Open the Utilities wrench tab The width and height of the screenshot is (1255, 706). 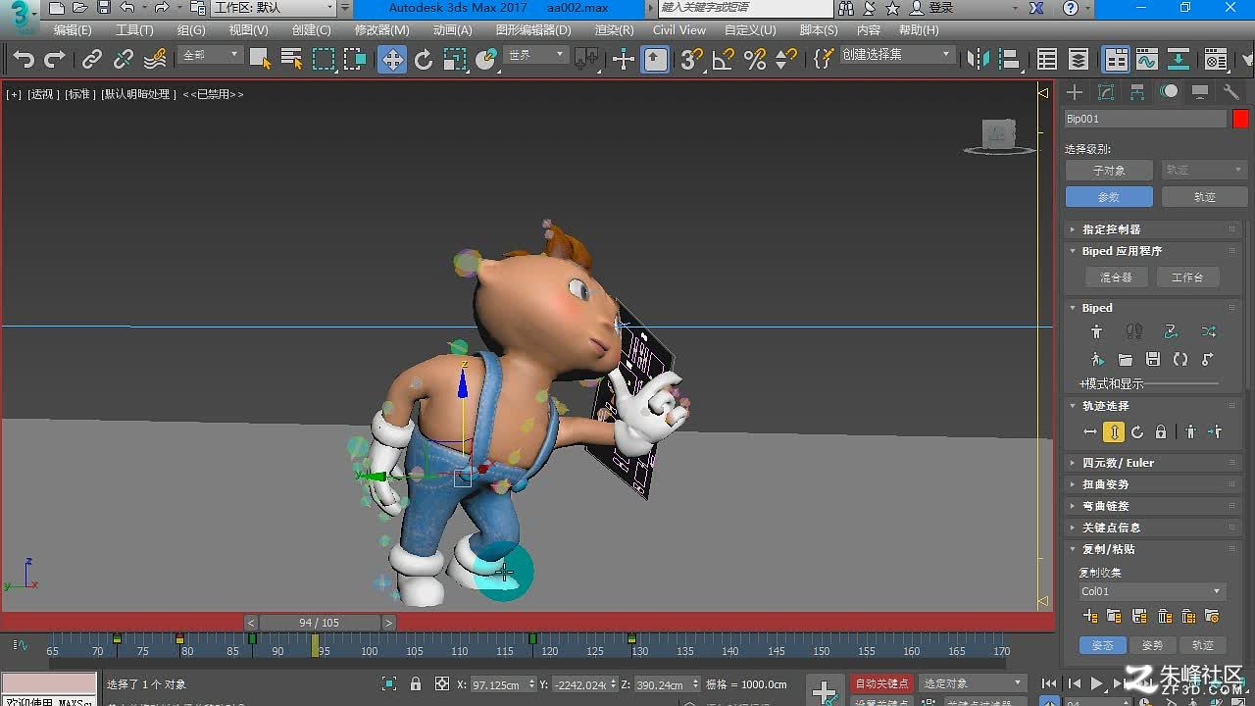point(1231,92)
